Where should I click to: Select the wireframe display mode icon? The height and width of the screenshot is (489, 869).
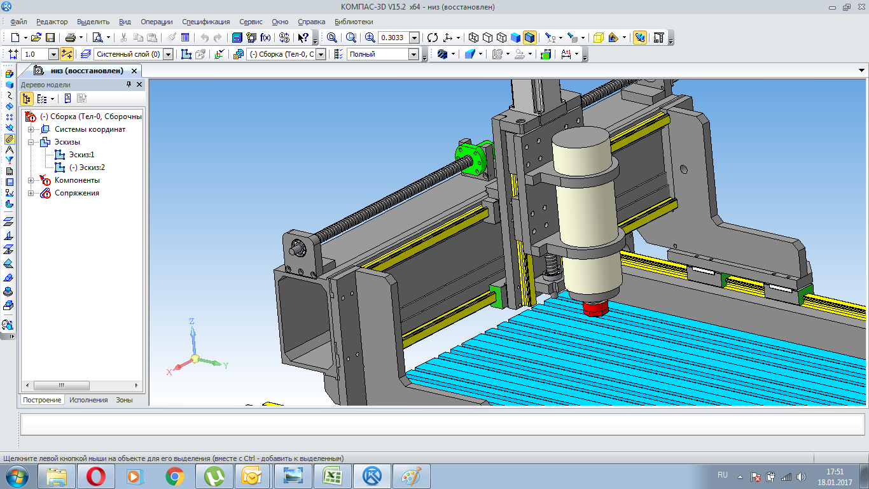pyautogui.click(x=473, y=38)
